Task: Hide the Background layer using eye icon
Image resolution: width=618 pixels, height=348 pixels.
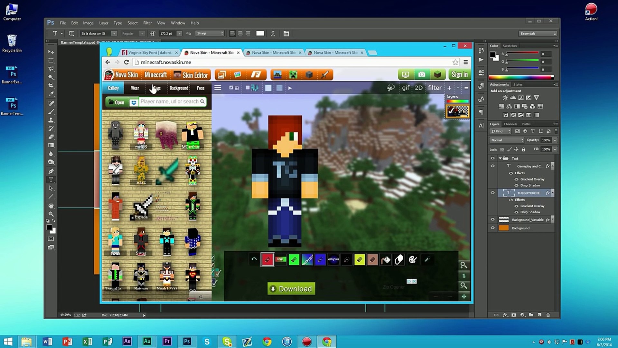Action: (492, 228)
